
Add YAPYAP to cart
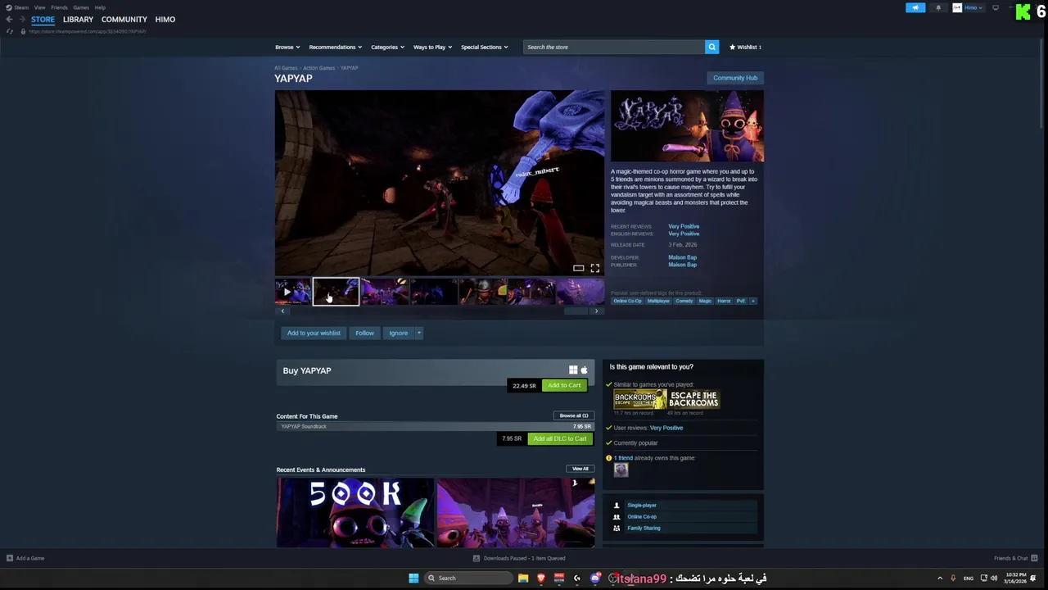564,385
